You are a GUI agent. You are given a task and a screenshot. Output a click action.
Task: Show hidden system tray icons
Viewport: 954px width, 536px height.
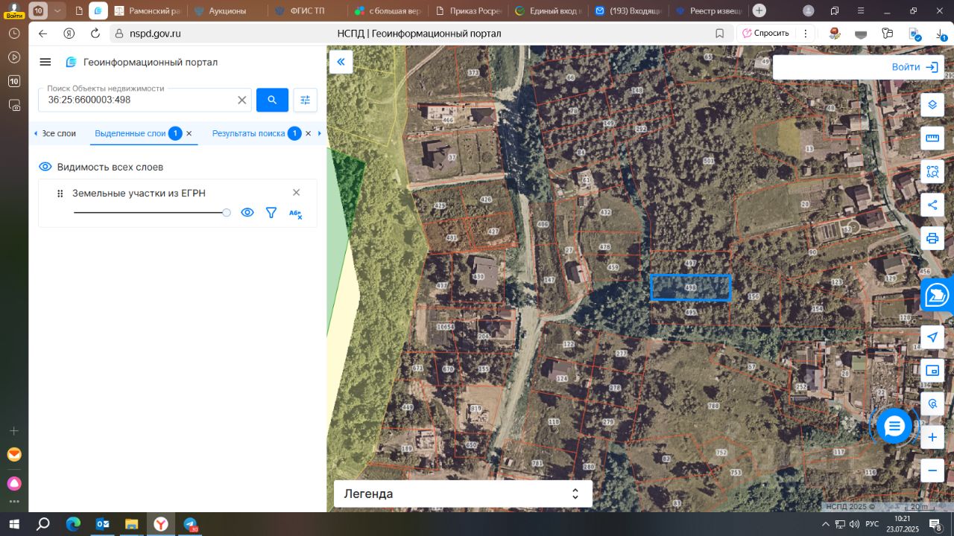coord(826,525)
